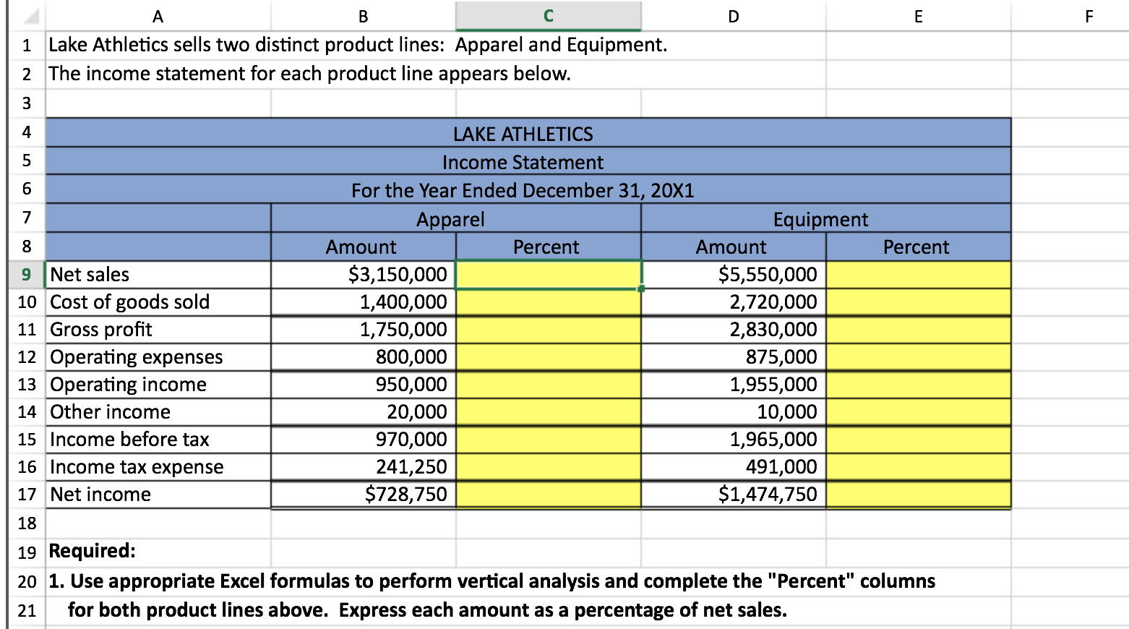Click the Apparel header cell

point(456,218)
